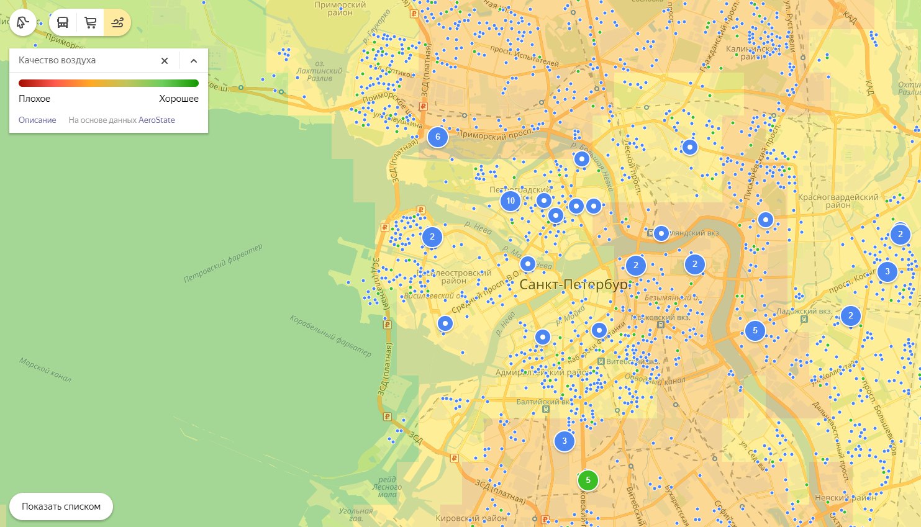The image size is (921, 527).
Task: Click the Петроградский район label
Action: click(x=520, y=194)
